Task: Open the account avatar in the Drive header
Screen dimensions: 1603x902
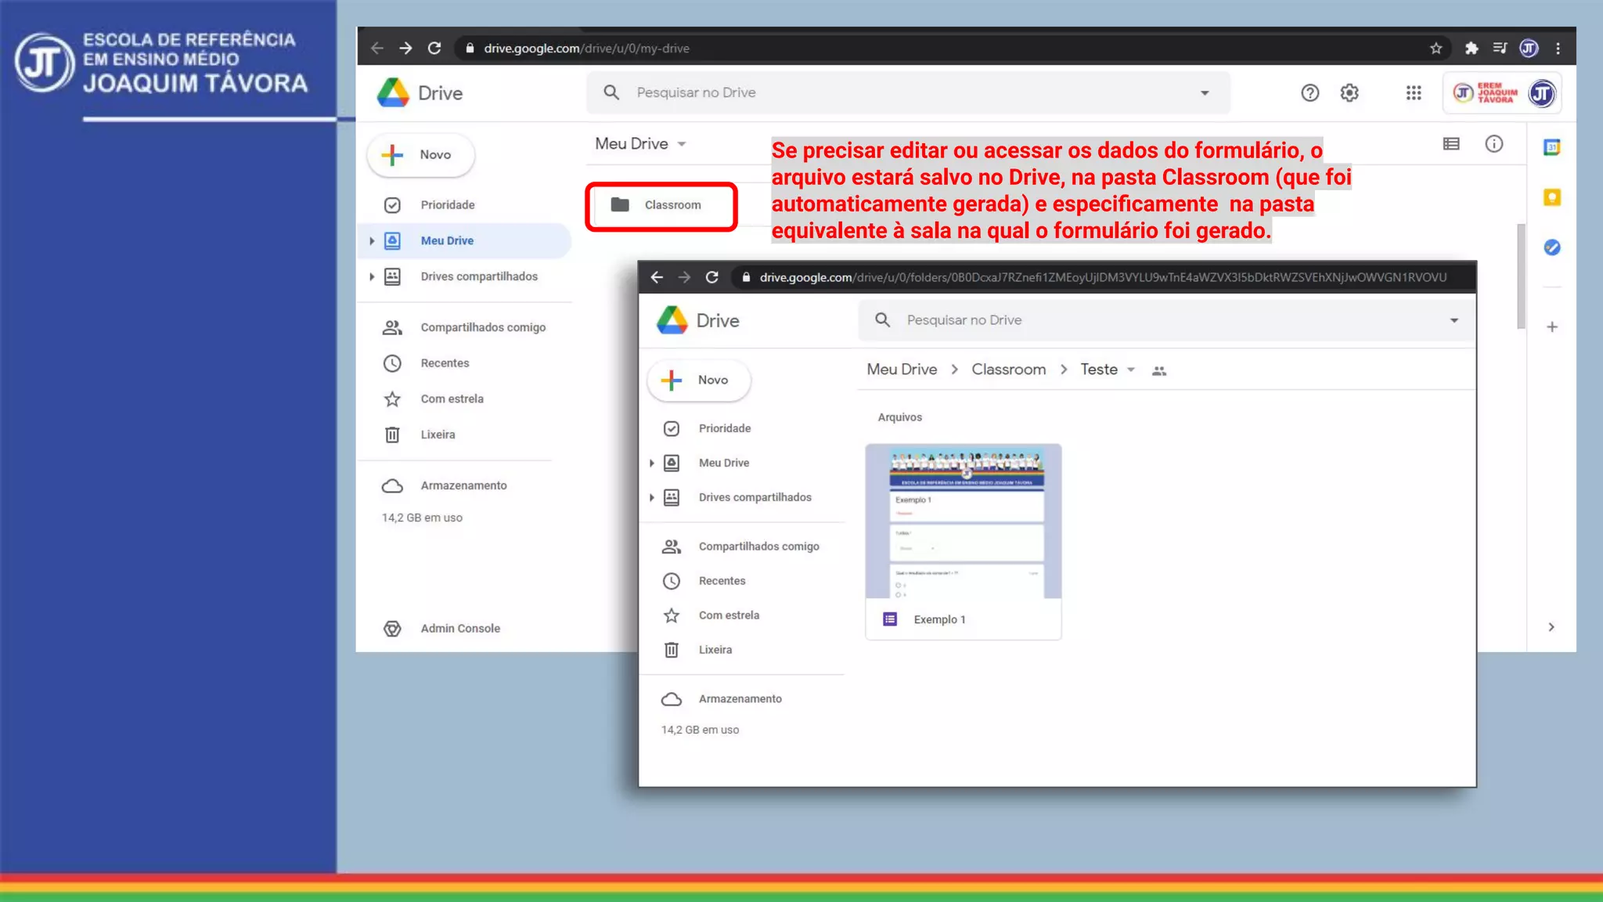Action: click(x=1542, y=94)
